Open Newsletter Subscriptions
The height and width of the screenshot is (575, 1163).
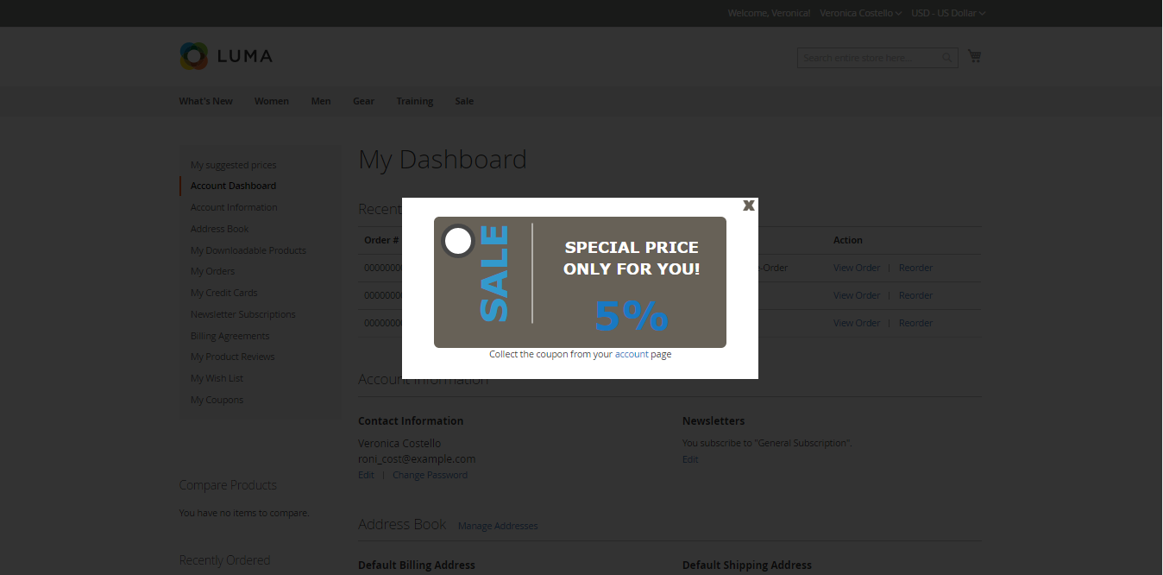coord(243,314)
